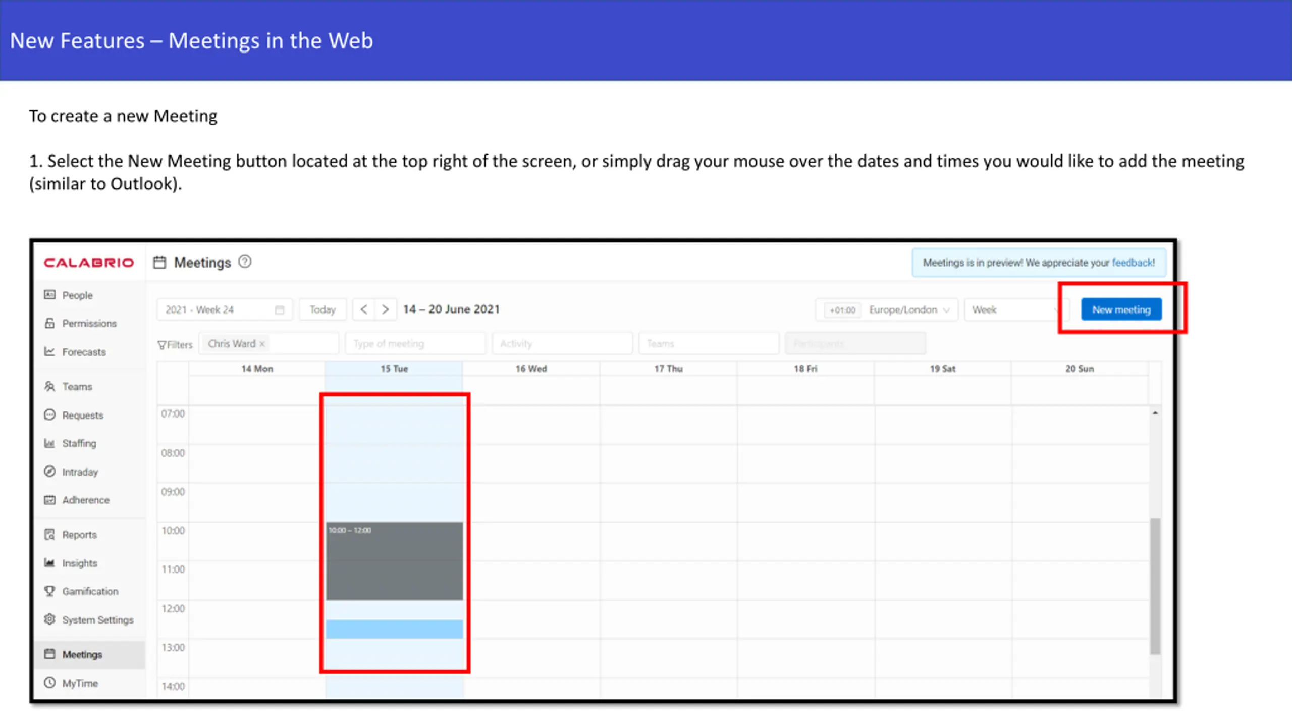
Task: Open Forecasts chart icon in sidebar
Action: (49, 351)
